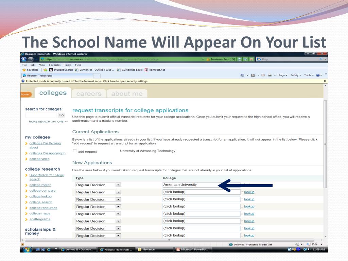Expand the fifth Regular Decision dropdown
The height and width of the screenshot is (261, 348).
(118, 214)
